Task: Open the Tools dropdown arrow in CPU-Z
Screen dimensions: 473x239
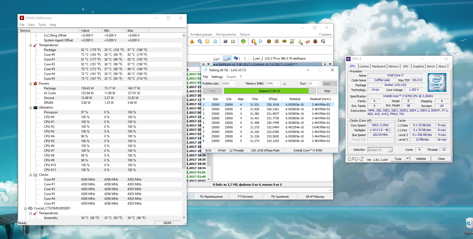Action: click(x=408, y=159)
